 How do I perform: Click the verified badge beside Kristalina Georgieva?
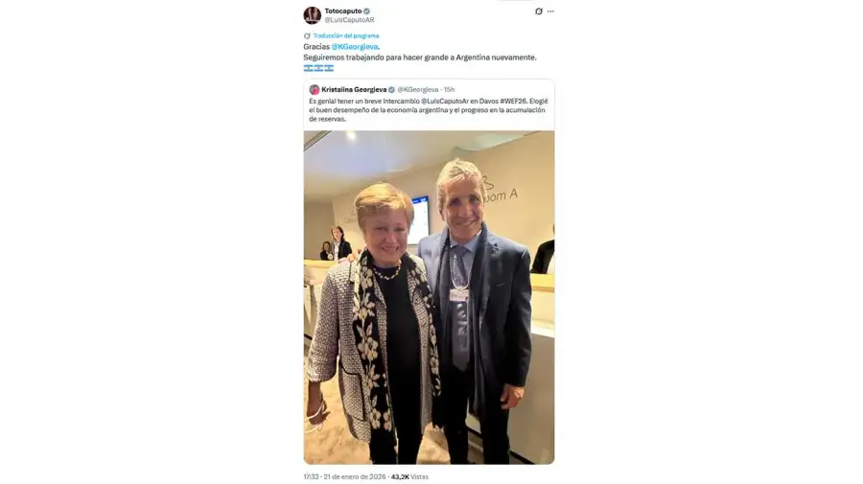(x=392, y=90)
